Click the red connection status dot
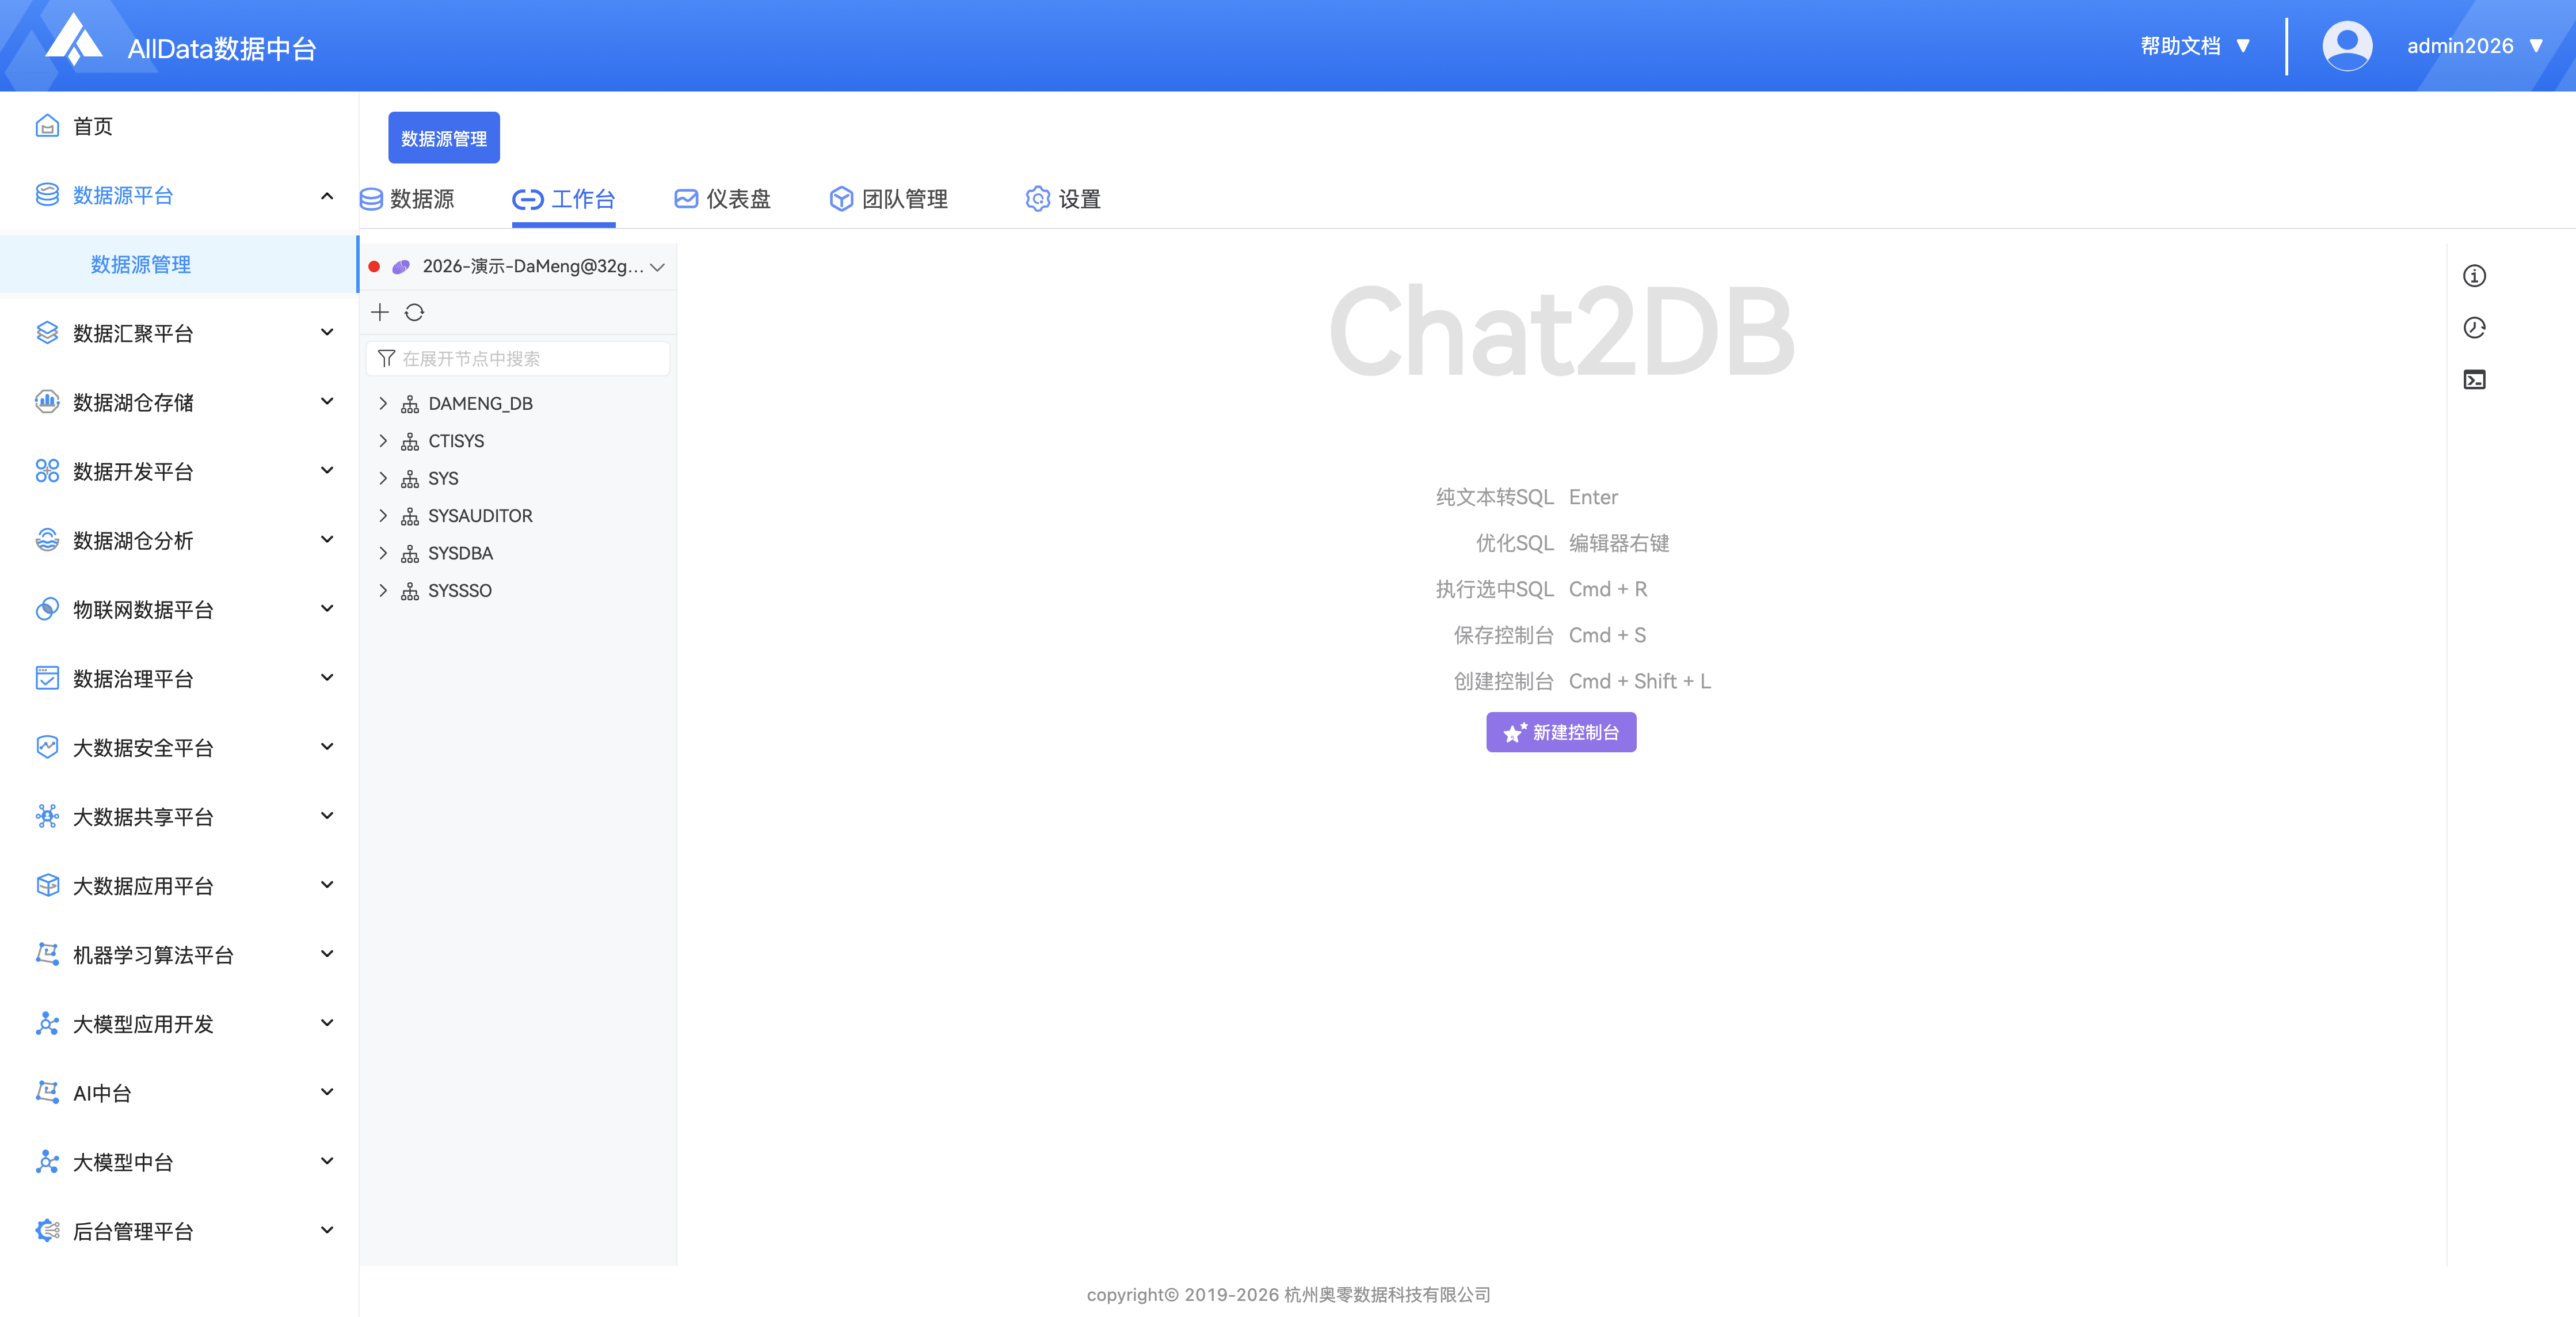 coord(374,266)
